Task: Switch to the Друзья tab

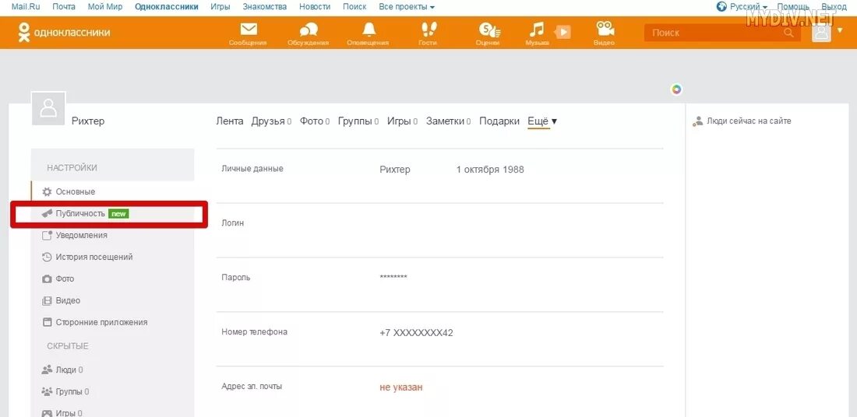Action: coord(271,121)
